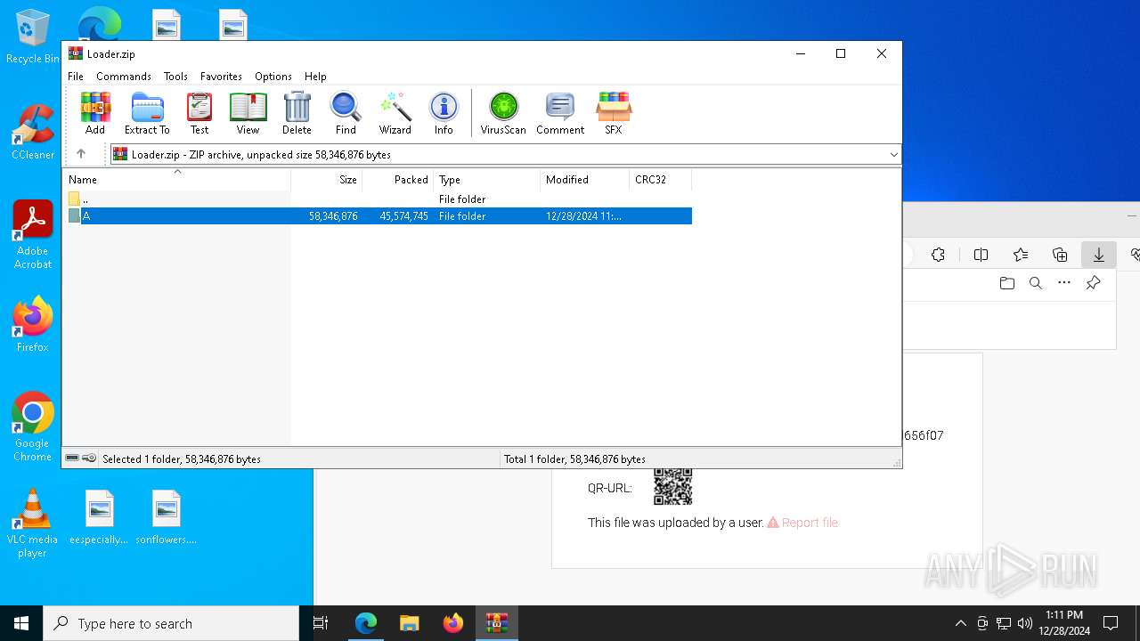Viewport: 1140px width, 641px height.
Task: Open the Commands menu
Action: click(x=124, y=77)
